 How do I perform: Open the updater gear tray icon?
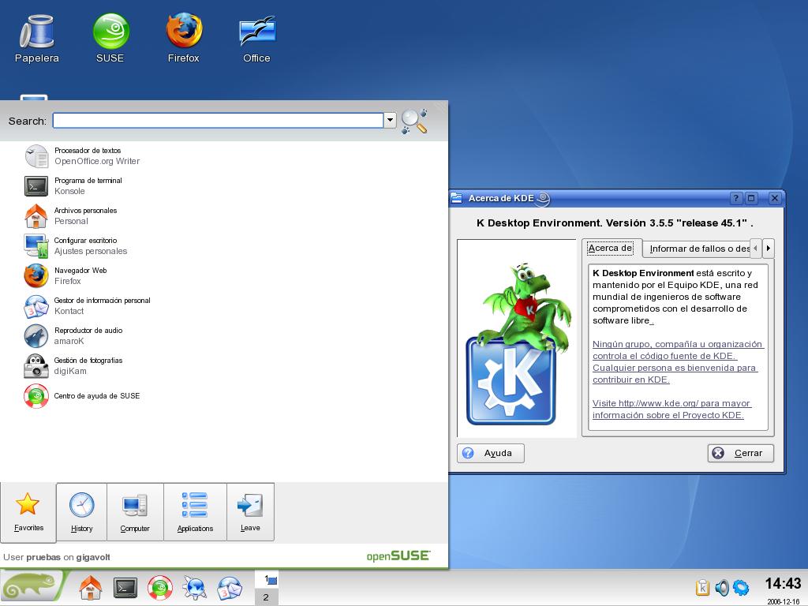(x=741, y=587)
